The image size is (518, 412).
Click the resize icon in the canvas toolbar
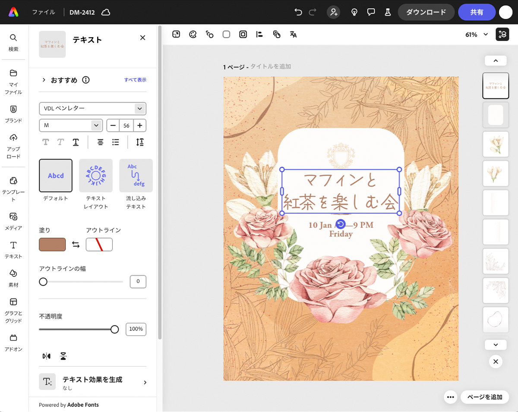coord(176,35)
